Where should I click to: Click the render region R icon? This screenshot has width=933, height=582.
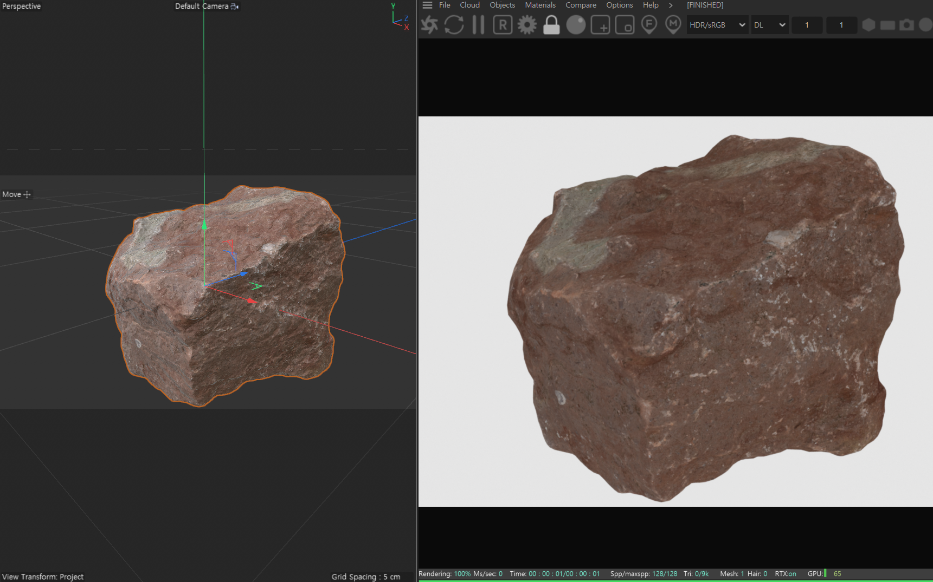click(x=503, y=25)
